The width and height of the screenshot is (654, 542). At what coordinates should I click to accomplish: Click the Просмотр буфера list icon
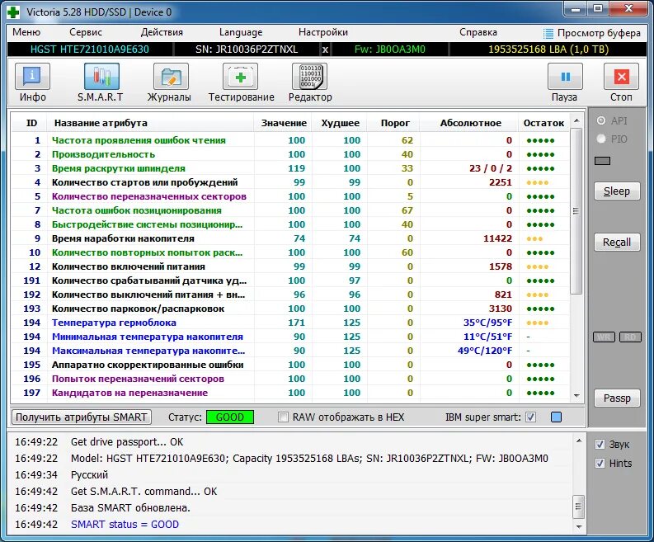point(548,33)
